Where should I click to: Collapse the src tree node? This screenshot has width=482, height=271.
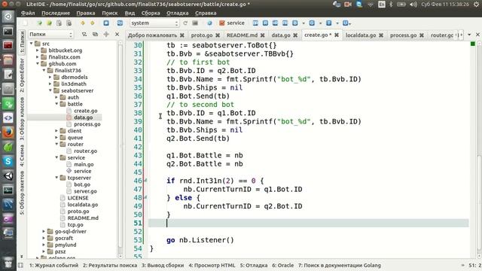31,44
